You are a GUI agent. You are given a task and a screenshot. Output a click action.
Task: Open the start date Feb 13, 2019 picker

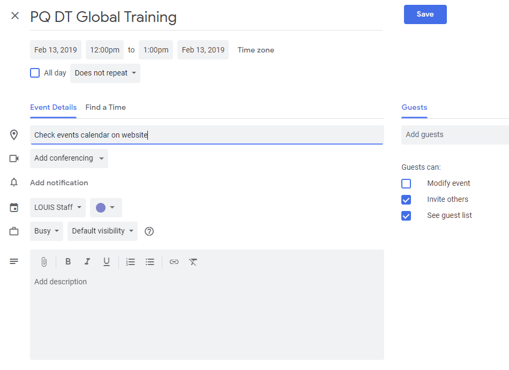(x=56, y=50)
